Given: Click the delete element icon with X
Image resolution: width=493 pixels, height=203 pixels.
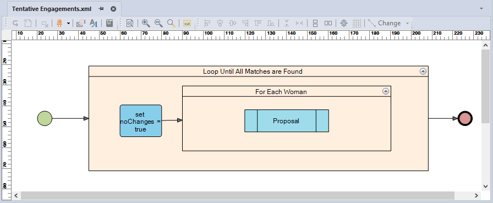Looking at the screenshot, I should pyautogui.click(x=45, y=23).
